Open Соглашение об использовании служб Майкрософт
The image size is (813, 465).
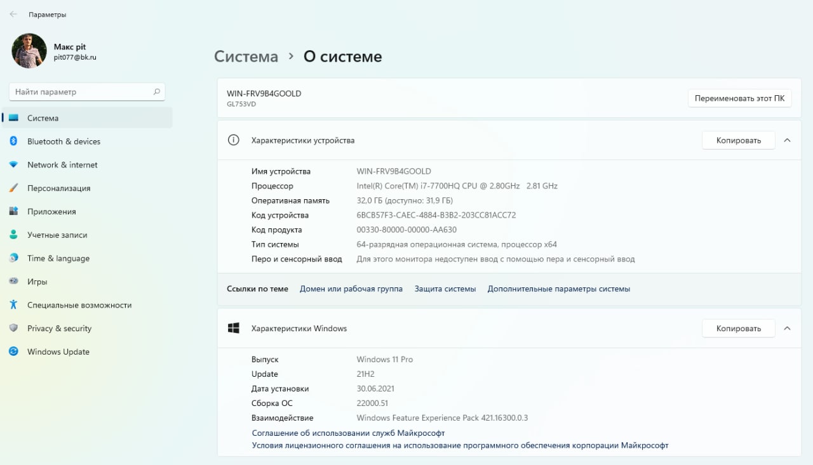[348, 433]
